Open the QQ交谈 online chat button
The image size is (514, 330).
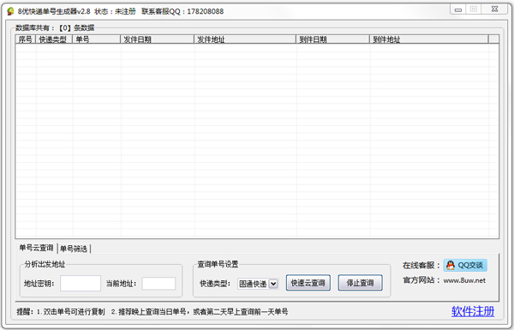pos(465,265)
